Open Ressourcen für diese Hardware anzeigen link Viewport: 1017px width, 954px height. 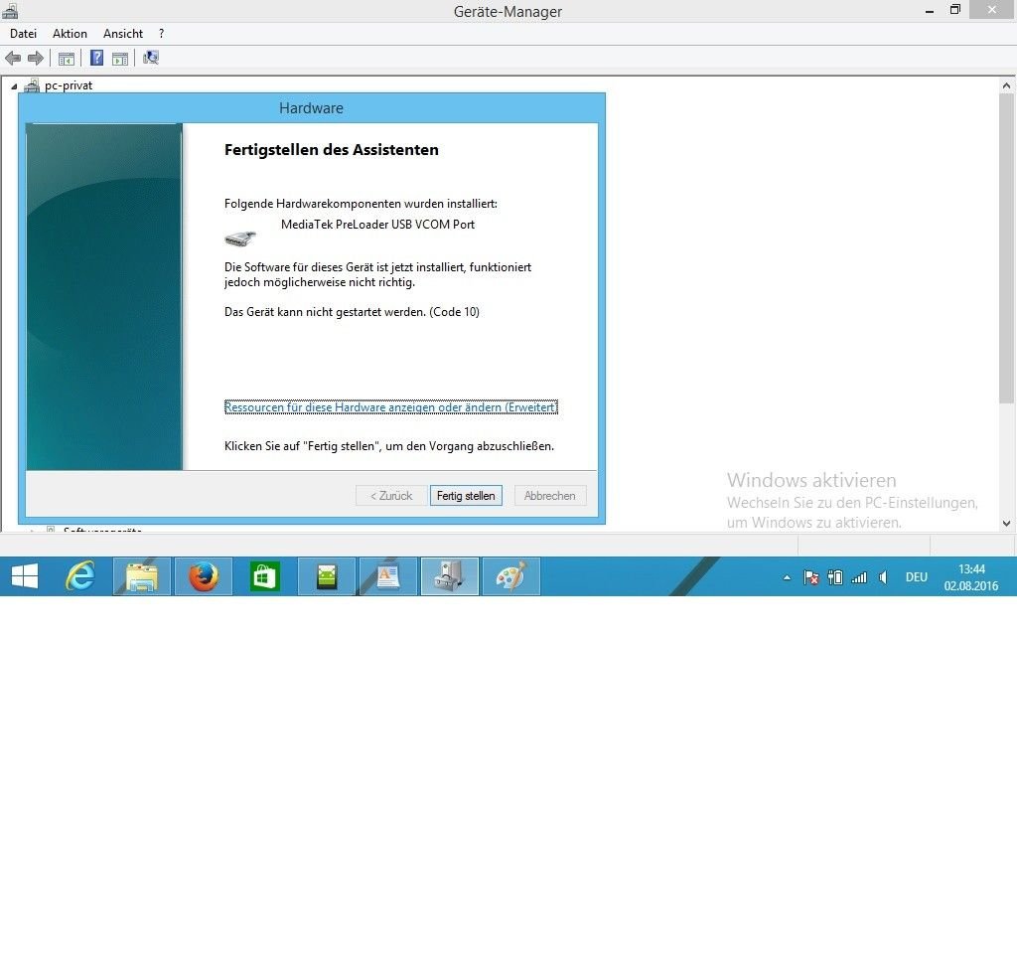(391, 407)
